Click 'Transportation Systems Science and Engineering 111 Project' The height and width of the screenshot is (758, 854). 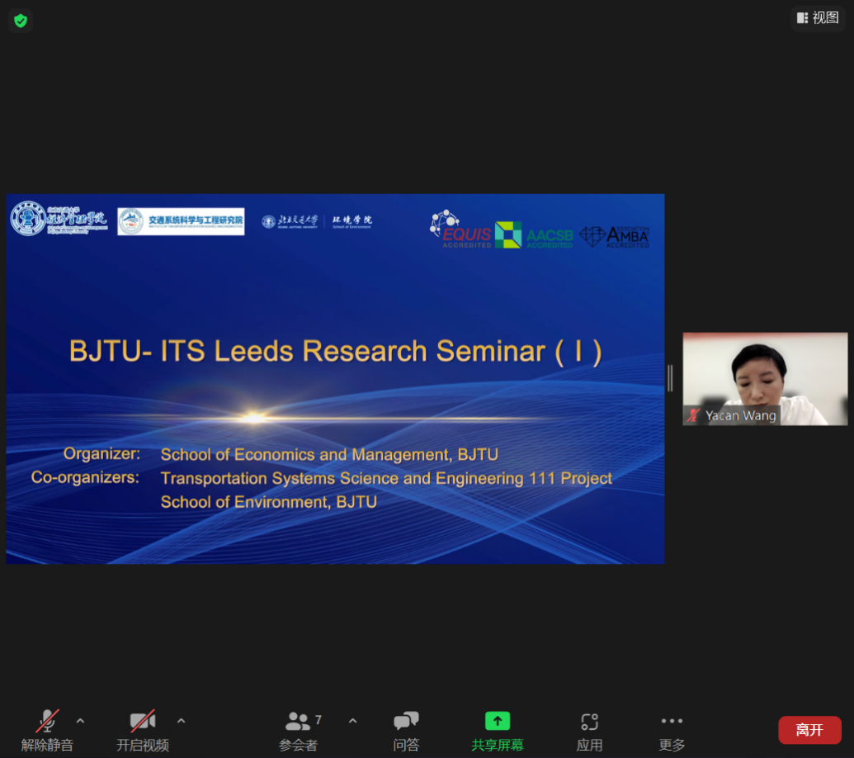tap(386, 478)
